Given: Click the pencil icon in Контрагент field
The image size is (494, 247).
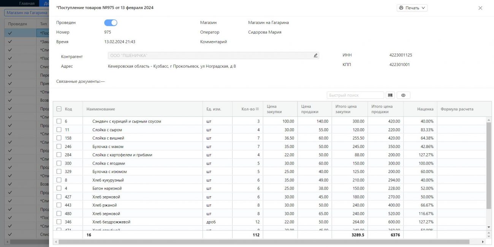Looking at the screenshot, I should tap(315, 55).
